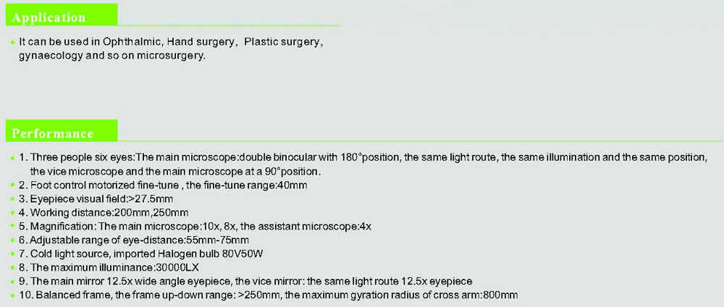Image resolution: width=724 pixels, height=307 pixels.
Task: Click the green Application heading banner
Action: point(62,15)
